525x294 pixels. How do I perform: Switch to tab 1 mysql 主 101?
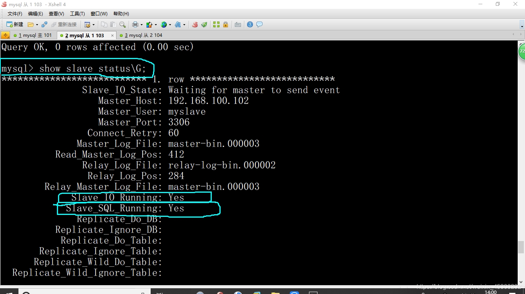point(33,35)
